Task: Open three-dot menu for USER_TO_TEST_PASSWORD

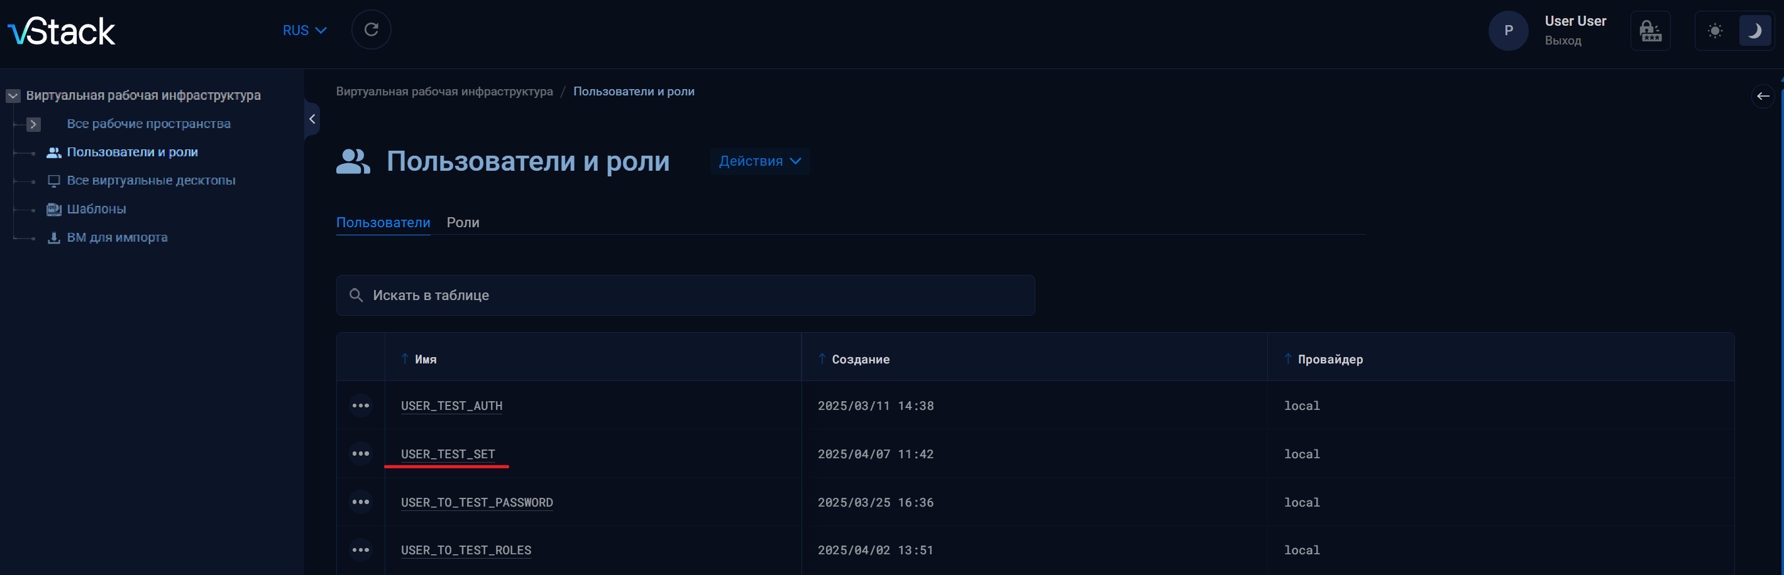Action: (x=360, y=502)
